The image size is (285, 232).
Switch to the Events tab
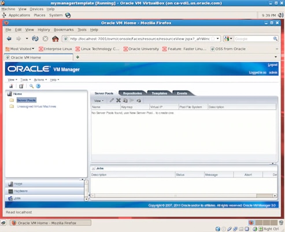pos(182,93)
